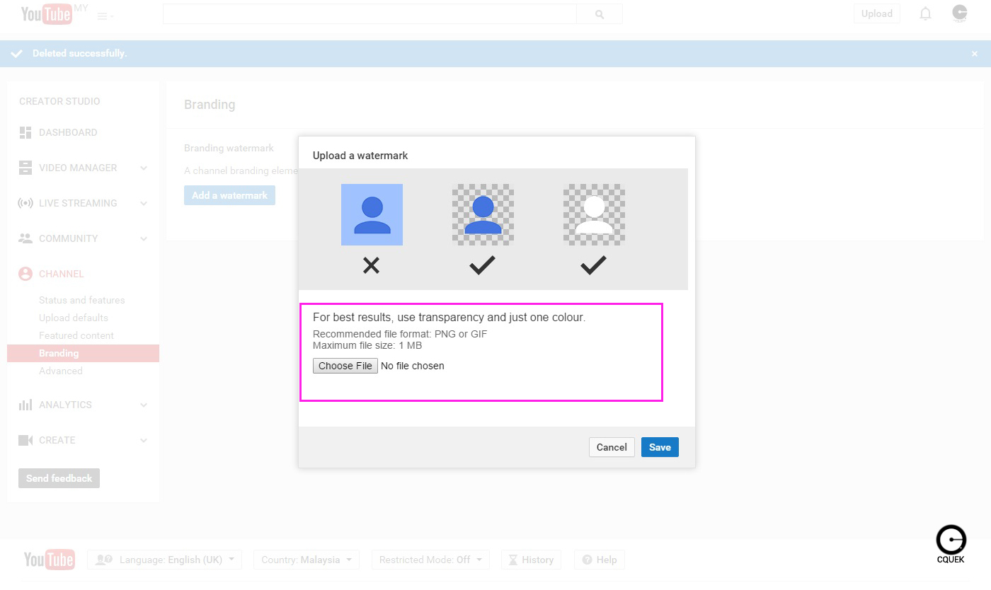Click the YouTube logo in the header
Image resolution: width=991 pixels, height=590 pixels.
point(47,13)
